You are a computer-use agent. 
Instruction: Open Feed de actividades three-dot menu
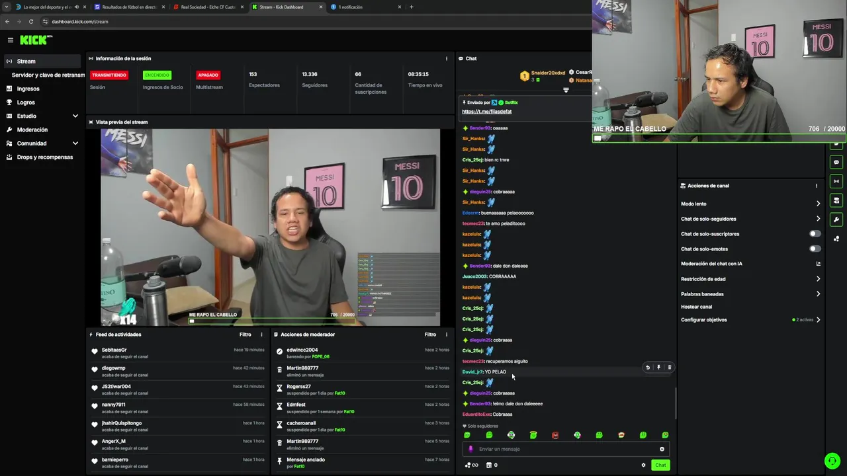(261, 335)
